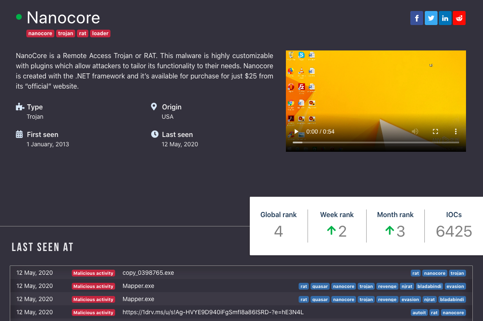The height and width of the screenshot is (321, 483).
Task: Click the Global rank value 4
Action: click(x=279, y=231)
